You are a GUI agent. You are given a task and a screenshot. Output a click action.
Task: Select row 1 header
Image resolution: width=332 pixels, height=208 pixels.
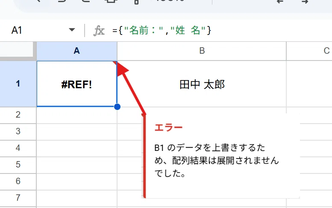pyautogui.click(x=18, y=84)
